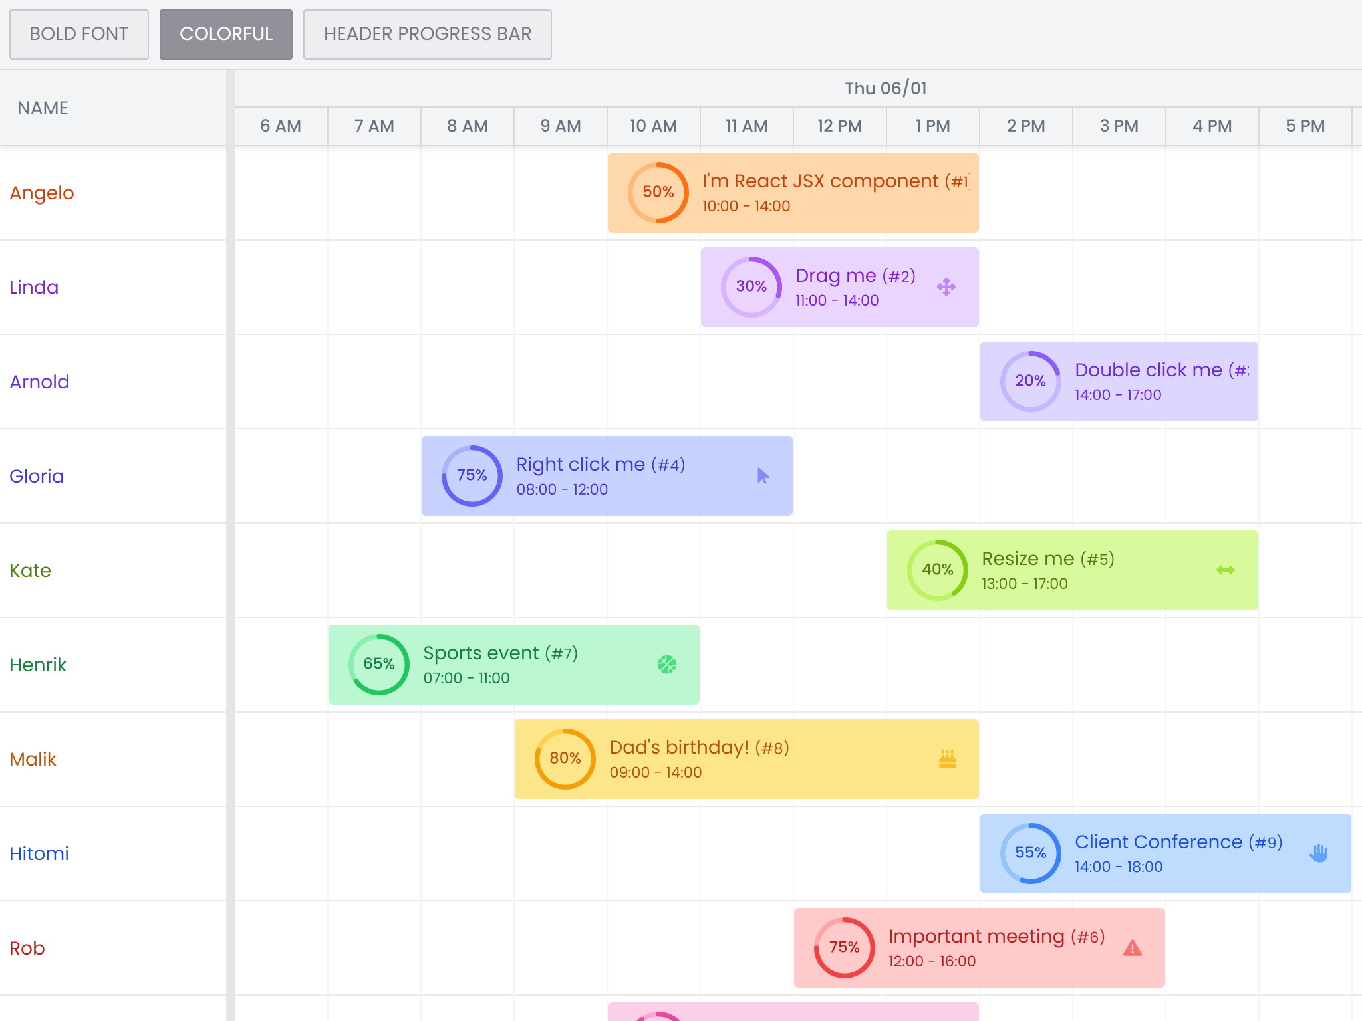Click the 2 PM time header

point(1026,126)
